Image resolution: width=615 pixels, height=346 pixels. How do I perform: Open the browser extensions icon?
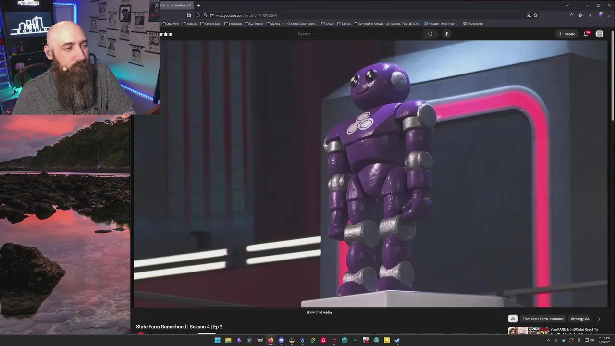click(571, 15)
